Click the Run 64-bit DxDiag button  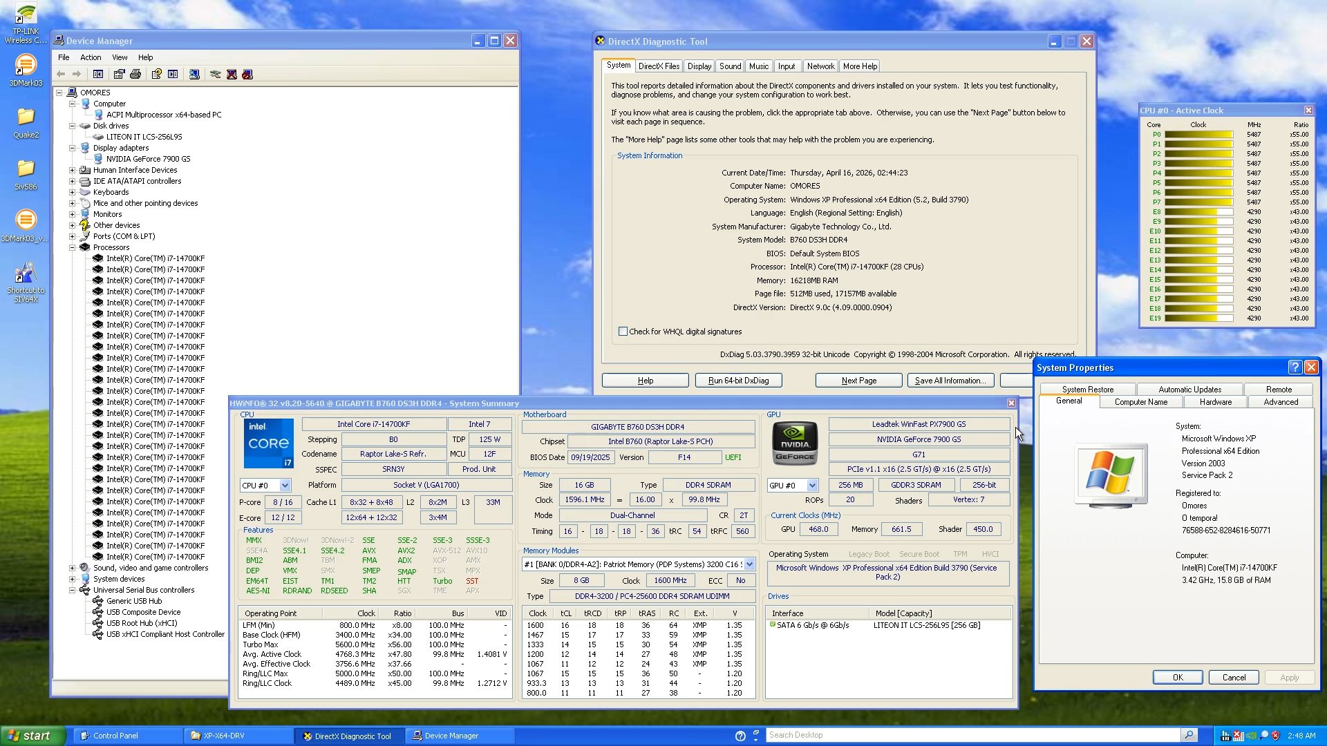(738, 381)
